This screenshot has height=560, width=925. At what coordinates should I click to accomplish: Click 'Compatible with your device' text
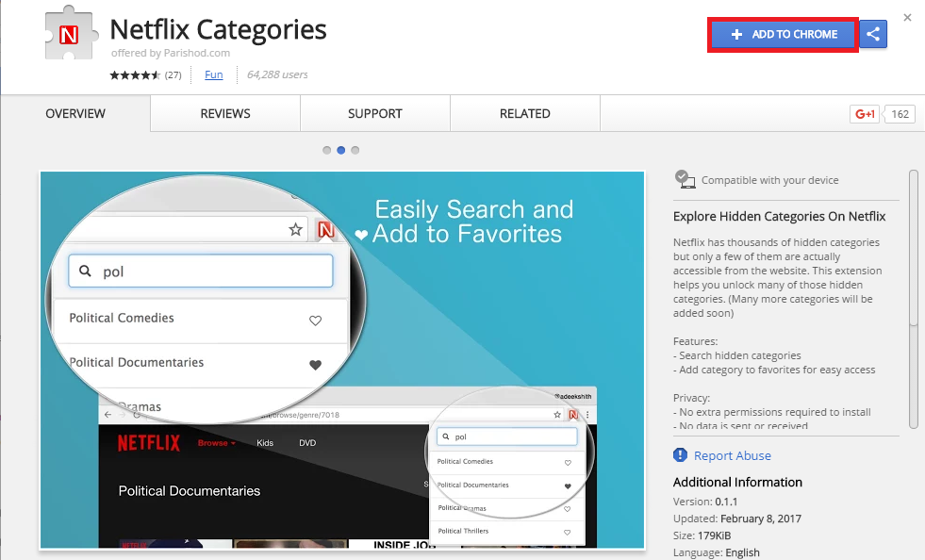[x=769, y=180]
